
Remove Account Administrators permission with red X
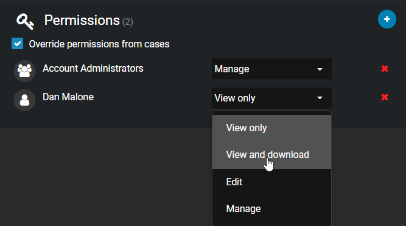[x=385, y=69]
